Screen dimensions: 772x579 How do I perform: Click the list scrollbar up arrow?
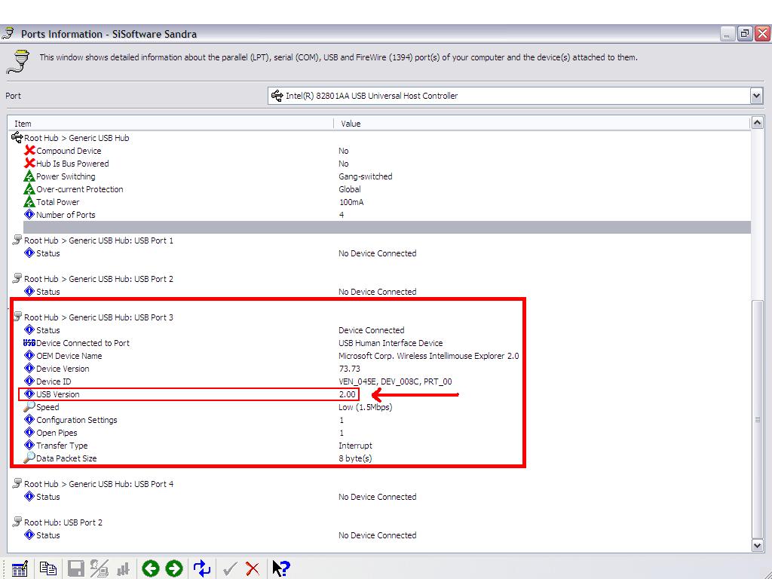[x=757, y=123]
